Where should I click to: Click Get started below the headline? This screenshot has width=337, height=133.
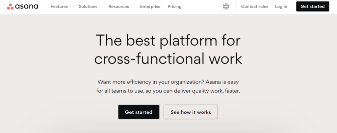pyautogui.click(x=139, y=112)
